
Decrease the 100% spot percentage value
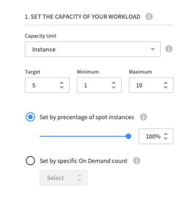166,139
